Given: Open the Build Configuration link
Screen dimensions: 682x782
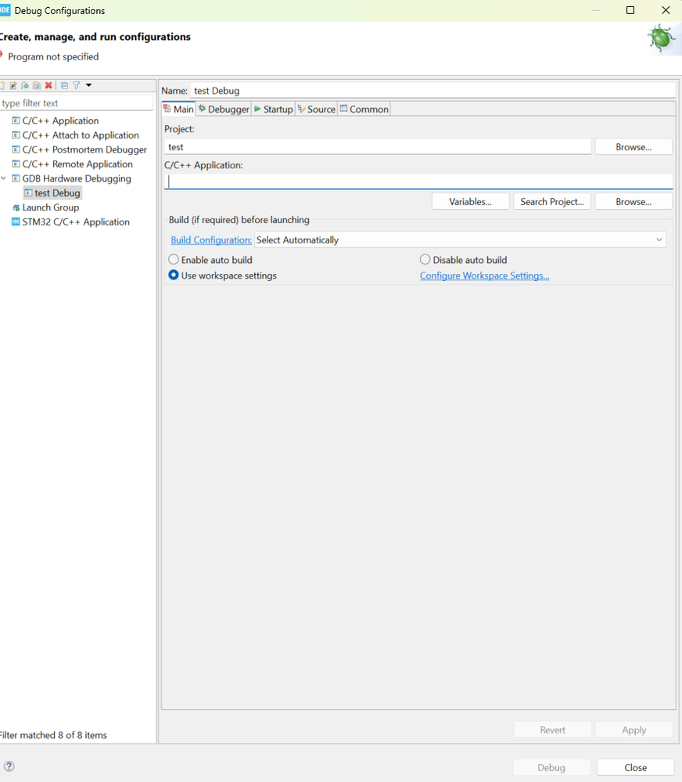Looking at the screenshot, I should click(211, 240).
